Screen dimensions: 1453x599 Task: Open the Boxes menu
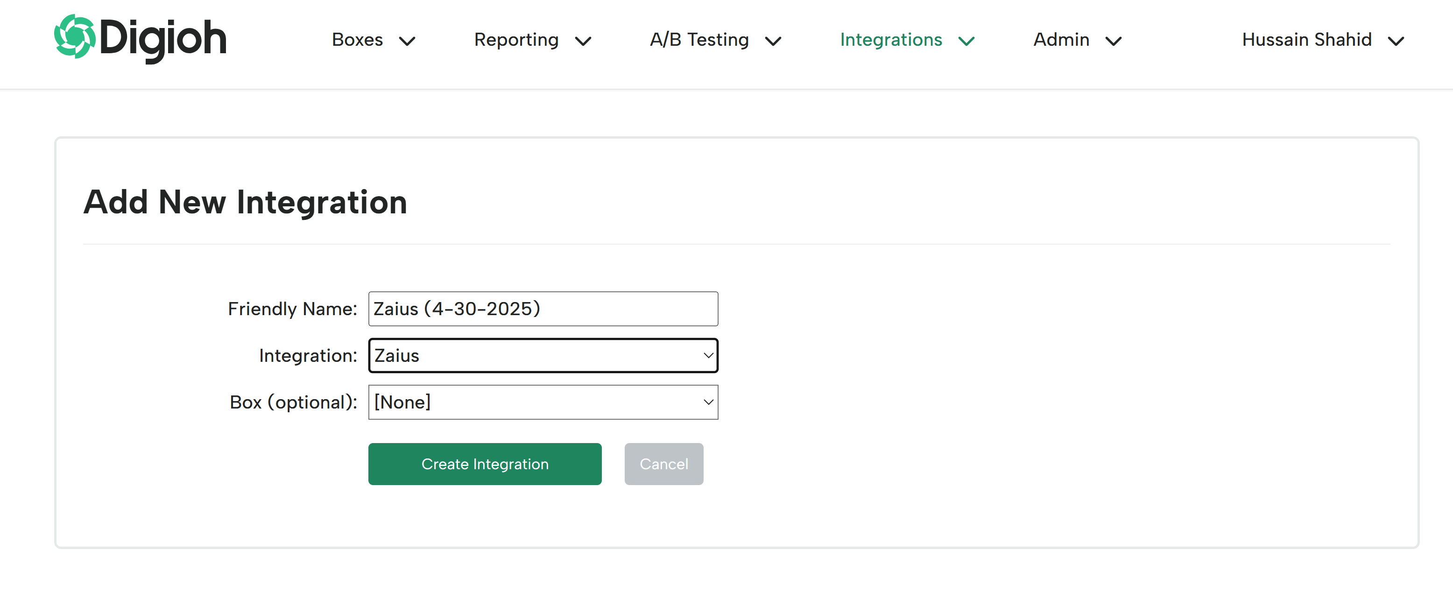[x=374, y=40]
